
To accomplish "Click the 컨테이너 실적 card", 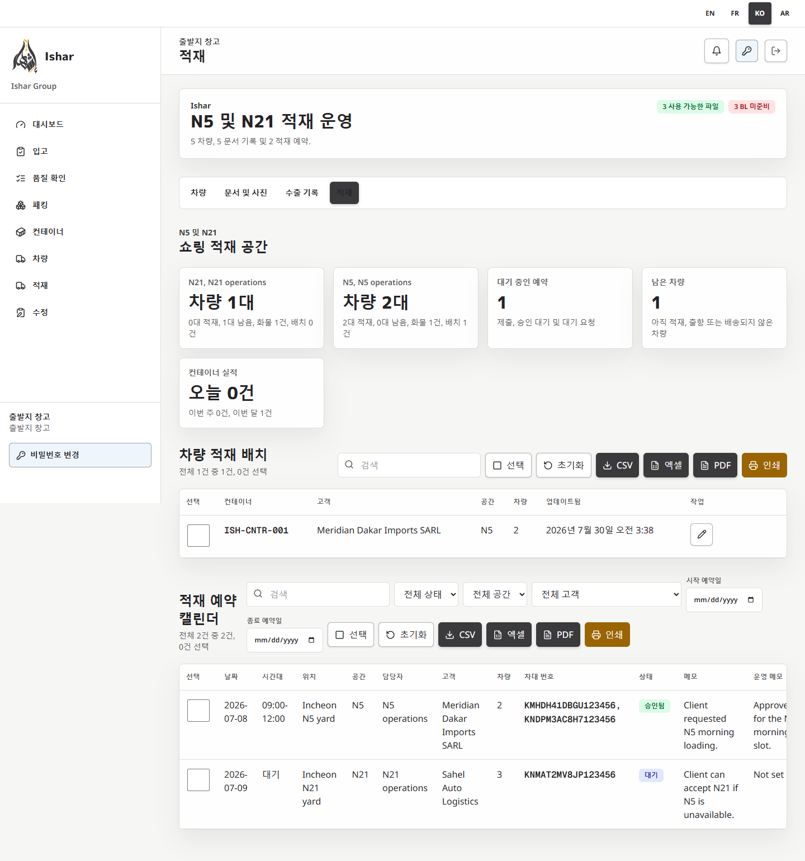I will click(252, 393).
